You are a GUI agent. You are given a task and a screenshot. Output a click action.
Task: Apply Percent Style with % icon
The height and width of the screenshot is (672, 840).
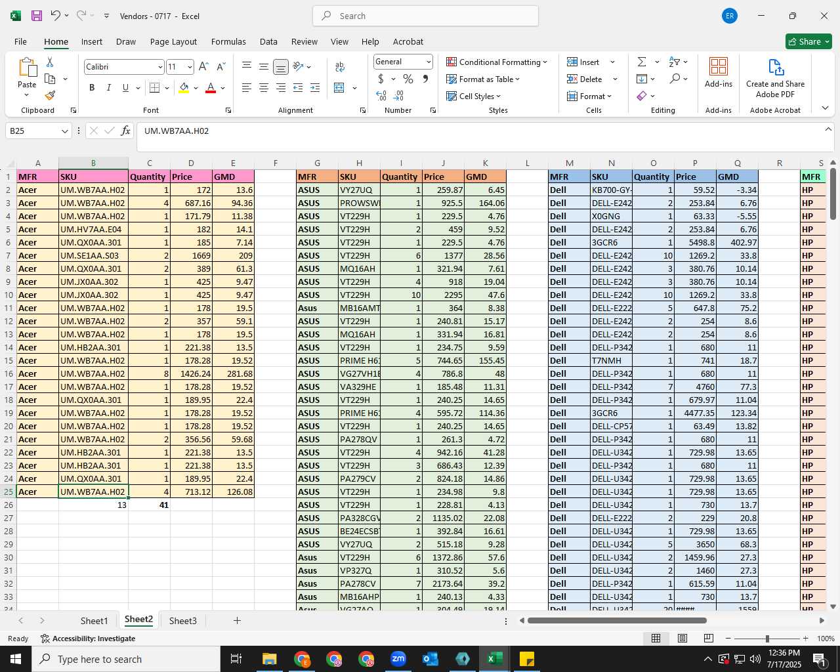coord(408,79)
